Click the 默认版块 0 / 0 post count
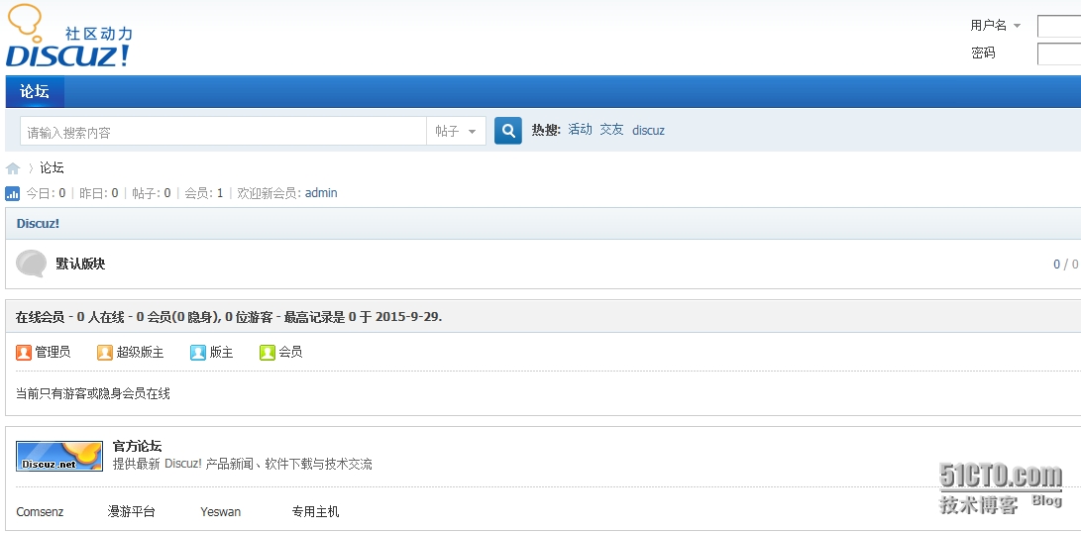Viewport: 1081px width, 533px height. click(x=1066, y=265)
